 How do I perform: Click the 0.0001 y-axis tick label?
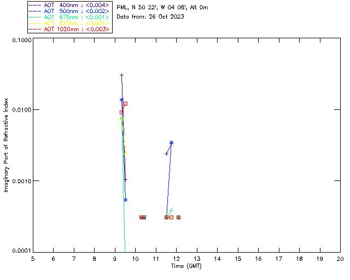(x=21, y=251)
